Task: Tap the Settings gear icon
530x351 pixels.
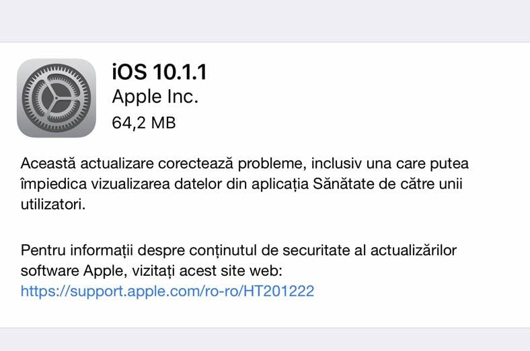Action: pos(56,98)
